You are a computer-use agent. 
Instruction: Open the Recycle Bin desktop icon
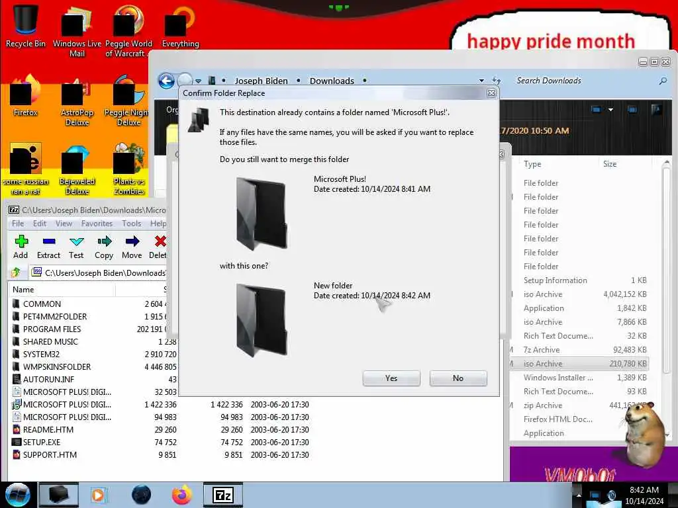(x=26, y=24)
